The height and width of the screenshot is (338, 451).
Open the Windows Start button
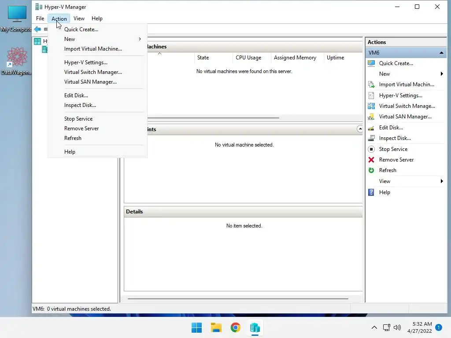pyautogui.click(x=197, y=327)
